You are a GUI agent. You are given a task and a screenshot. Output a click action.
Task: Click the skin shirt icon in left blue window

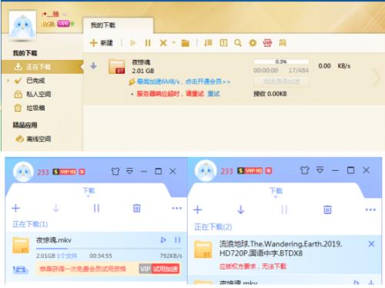[115, 171]
